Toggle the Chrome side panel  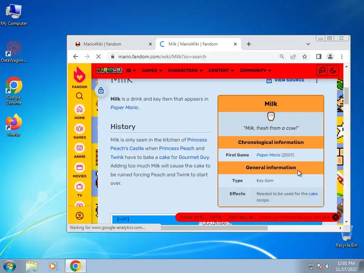319,57
